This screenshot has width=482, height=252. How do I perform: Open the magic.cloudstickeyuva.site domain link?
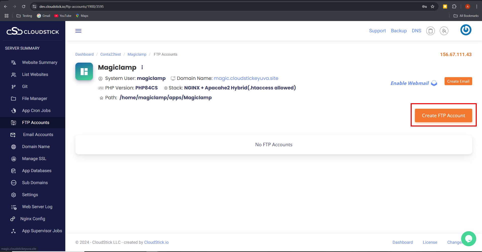(246, 78)
